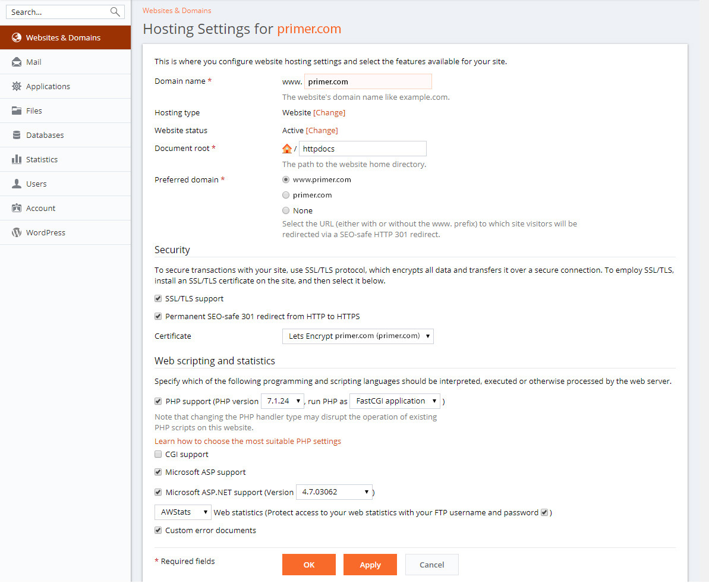Open the Users section label
Screen dimensions: 709x583
point(36,184)
